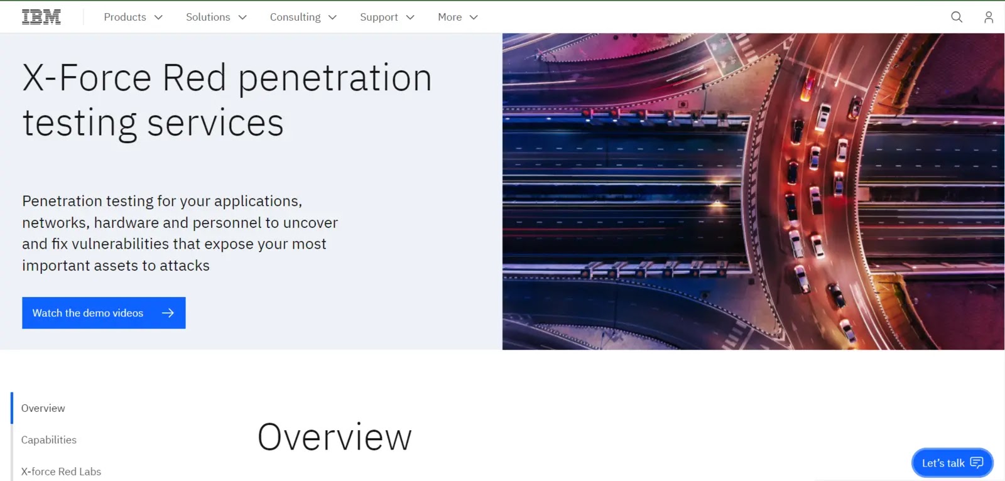Open the Consulting menu
1005x481 pixels.
pyautogui.click(x=303, y=17)
